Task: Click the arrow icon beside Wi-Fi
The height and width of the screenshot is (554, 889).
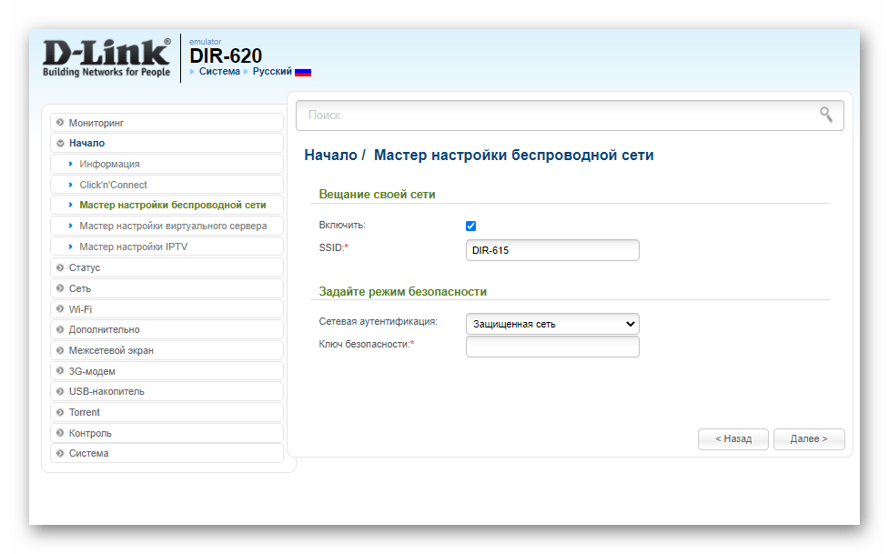Action: pos(60,309)
